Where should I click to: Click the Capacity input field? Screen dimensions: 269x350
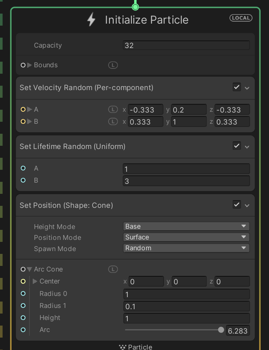coord(186,45)
